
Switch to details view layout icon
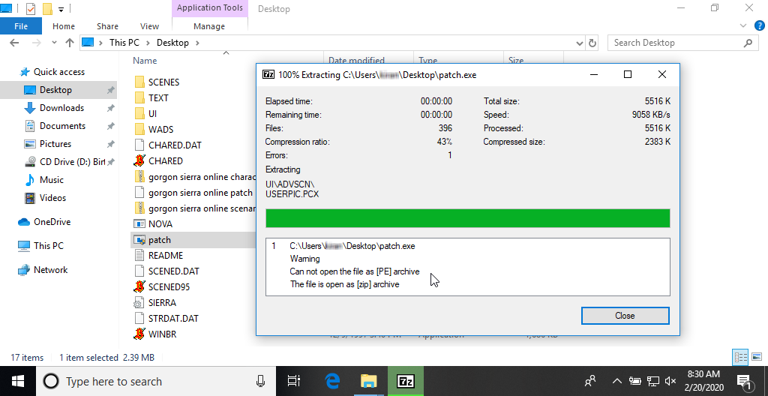[740, 357]
